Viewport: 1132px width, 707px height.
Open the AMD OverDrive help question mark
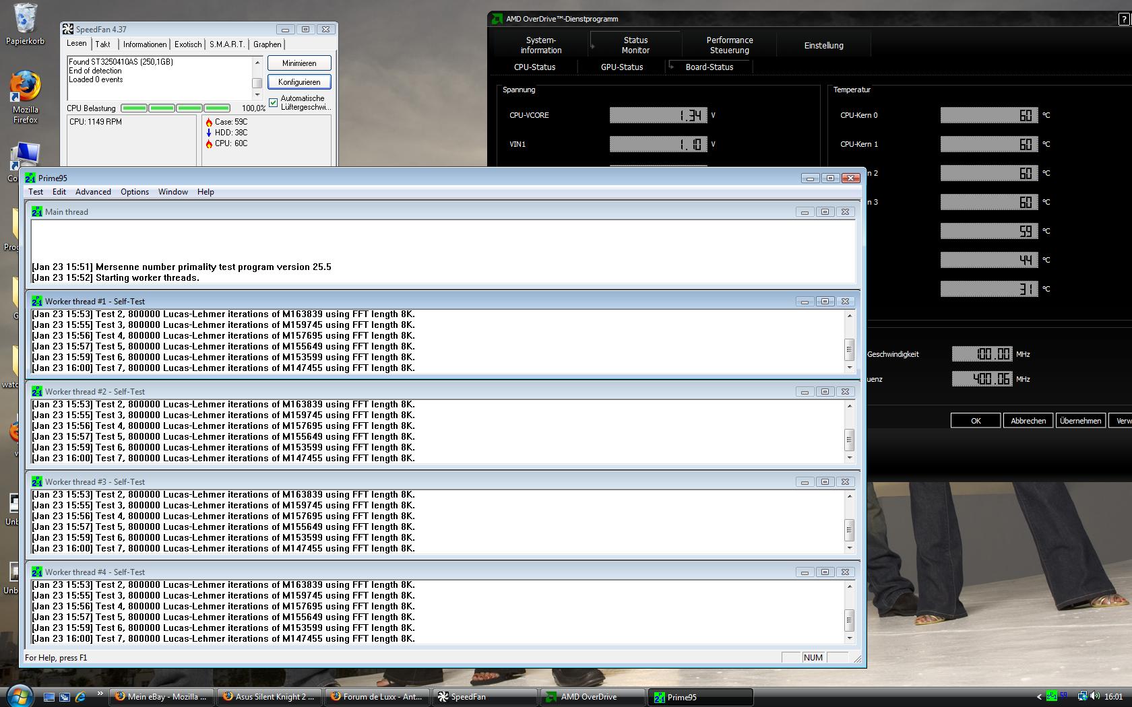tap(1125, 20)
